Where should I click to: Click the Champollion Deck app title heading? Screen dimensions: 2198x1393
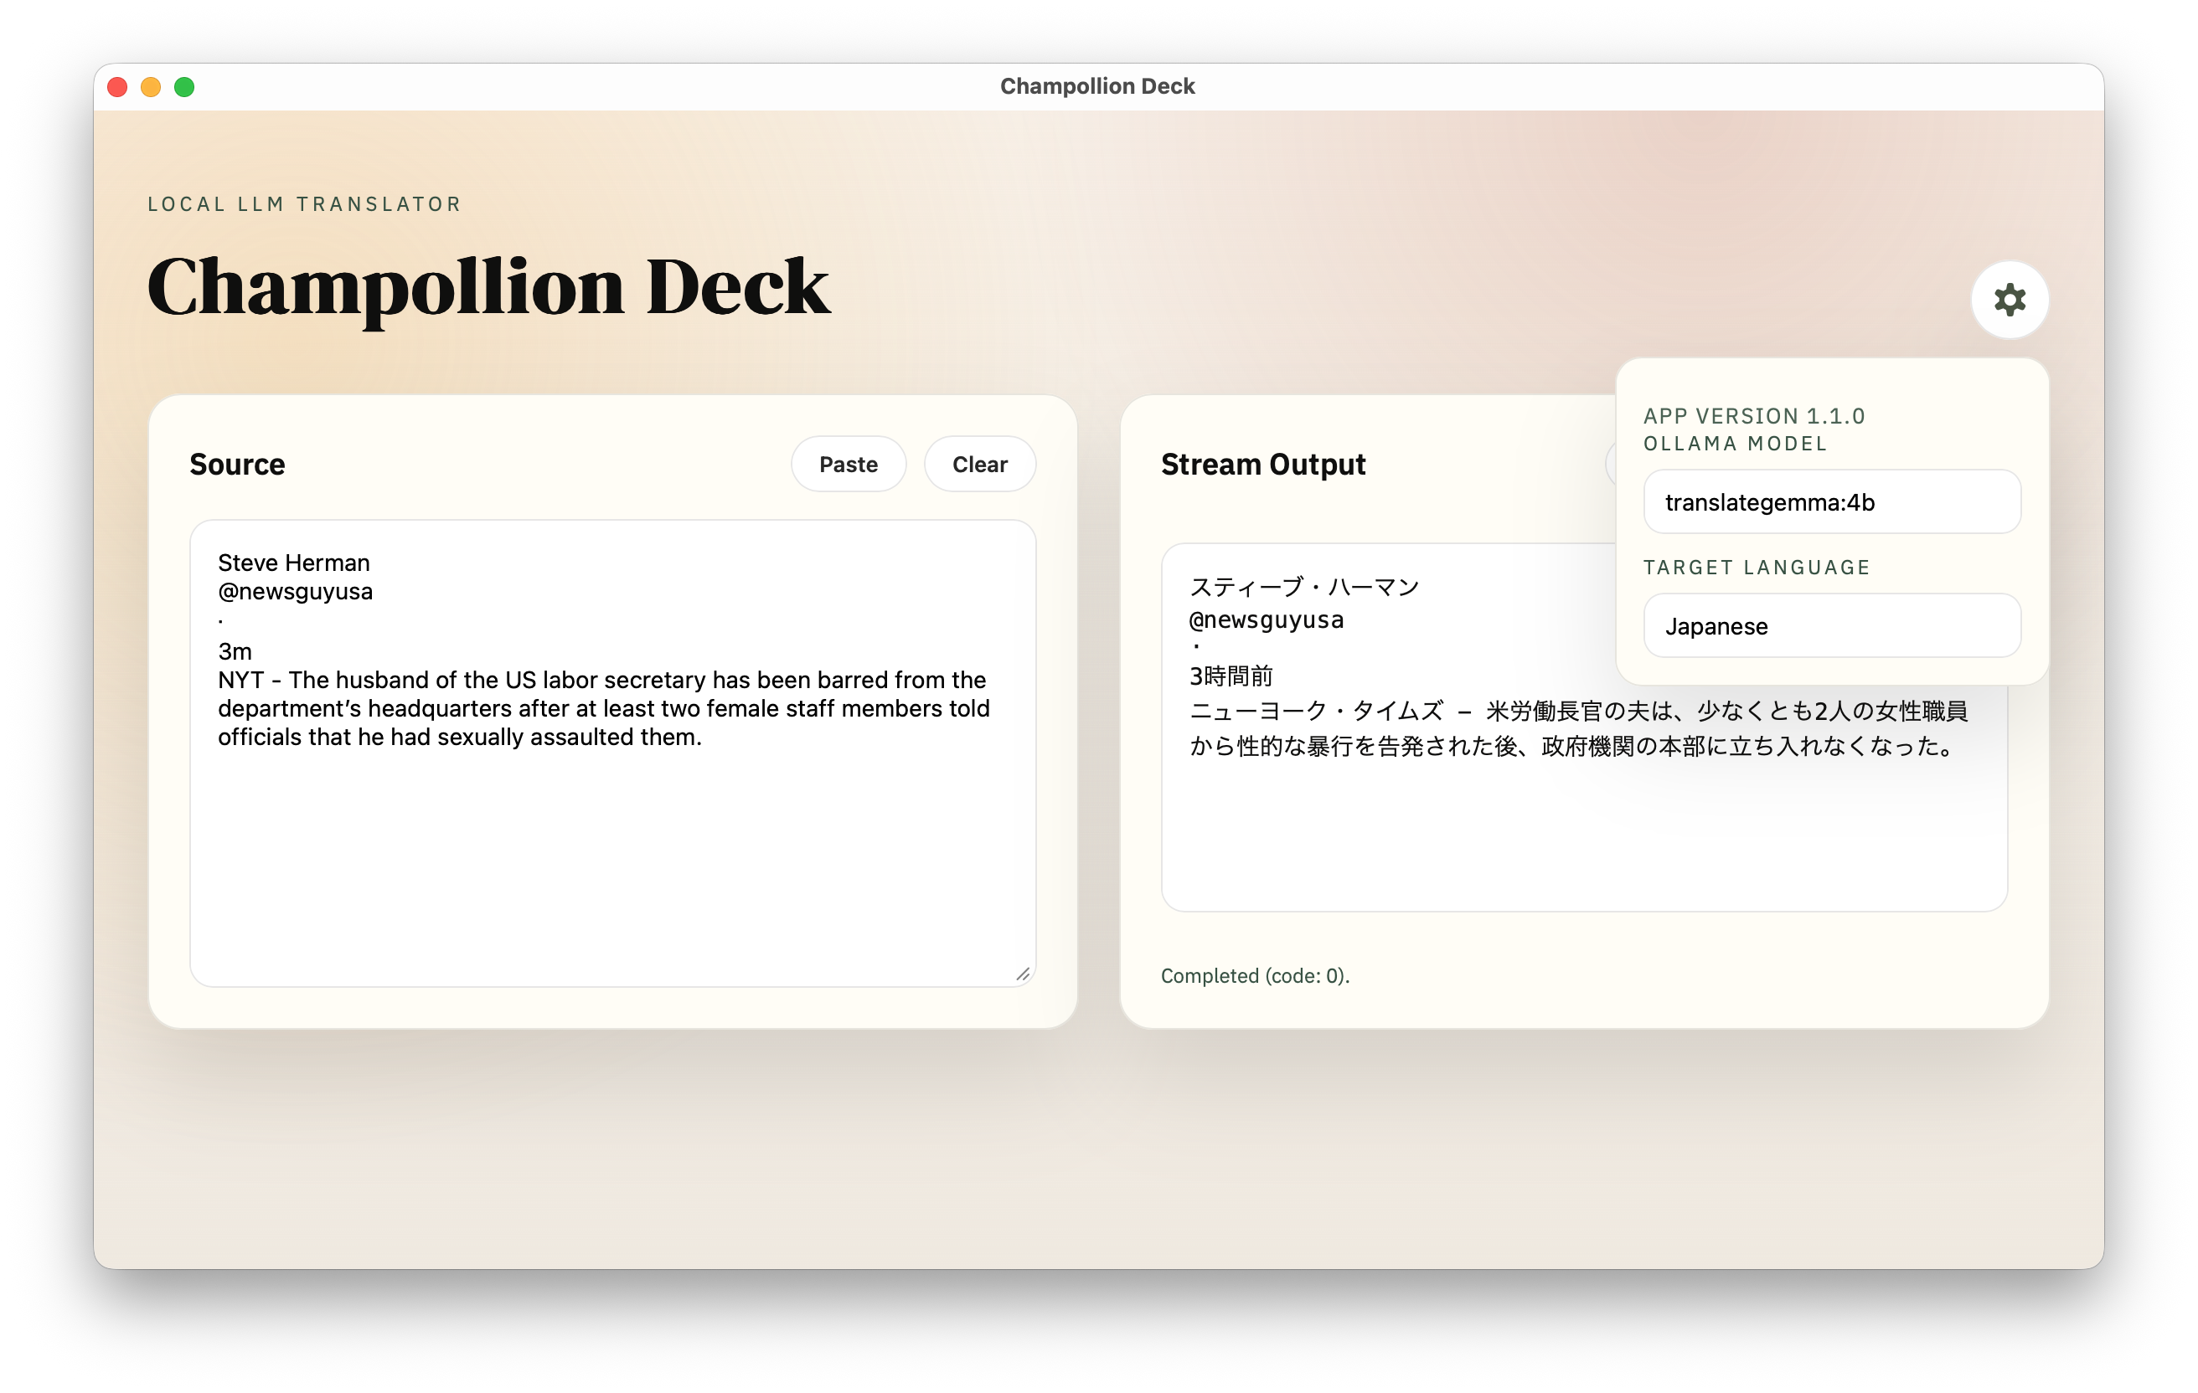(488, 287)
